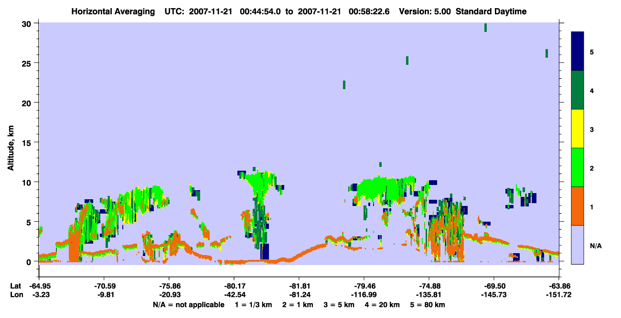Click latitude value -70.59
The width and height of the screenshot is (621, 318).
point(105,286)
